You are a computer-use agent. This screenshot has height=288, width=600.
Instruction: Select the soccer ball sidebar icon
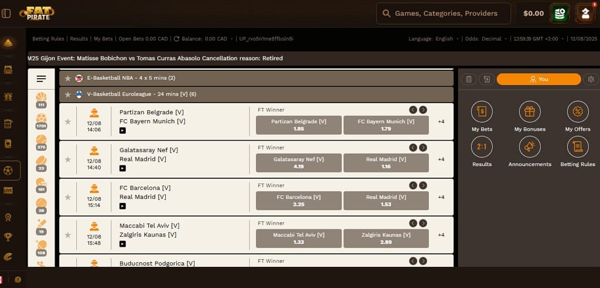pos(9,170)
